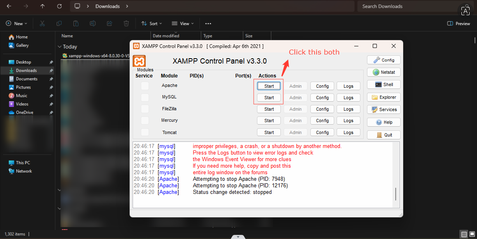
Task: Click Cut scissors icon in Explorer
Action: click(x=42, y=23)
